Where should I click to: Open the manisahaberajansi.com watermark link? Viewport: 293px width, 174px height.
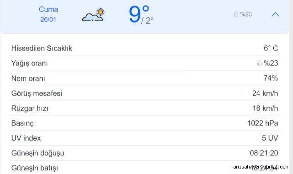pos(259,167)
